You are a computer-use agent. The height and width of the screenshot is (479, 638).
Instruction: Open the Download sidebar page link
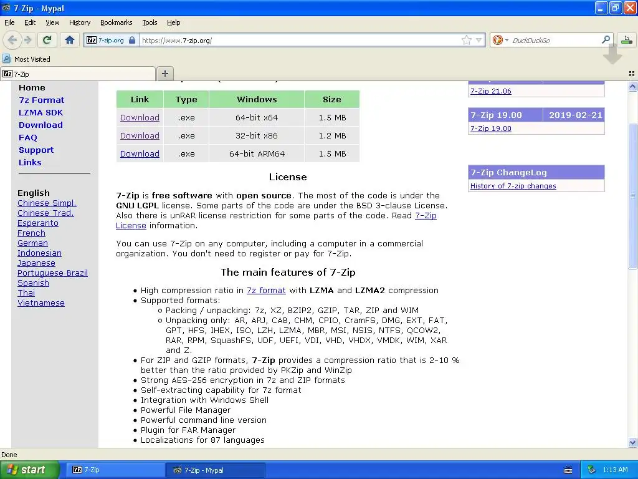click(x=40, y=125)
